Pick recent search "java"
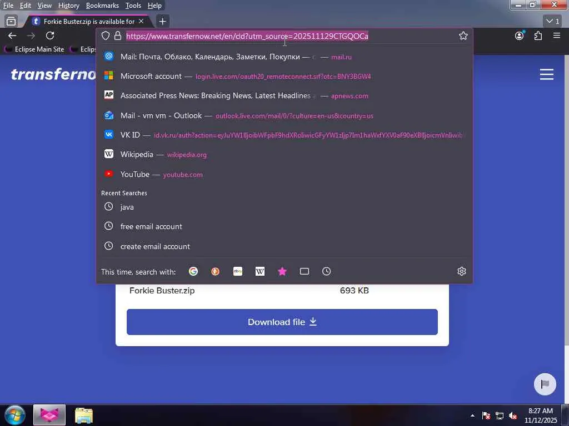This screenshot has height=426, width=569. (284, 207)
